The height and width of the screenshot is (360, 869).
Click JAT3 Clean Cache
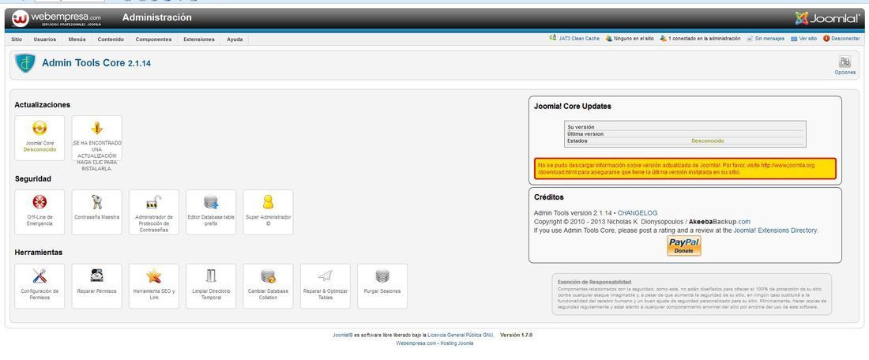[x=574, y=38]
